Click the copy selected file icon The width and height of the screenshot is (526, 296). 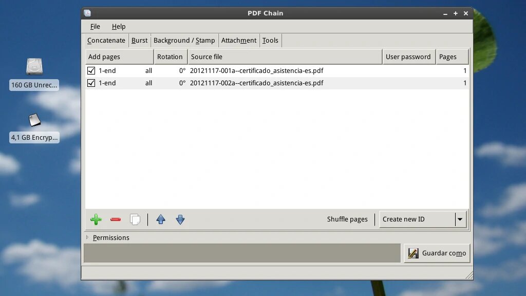[135, 219]
